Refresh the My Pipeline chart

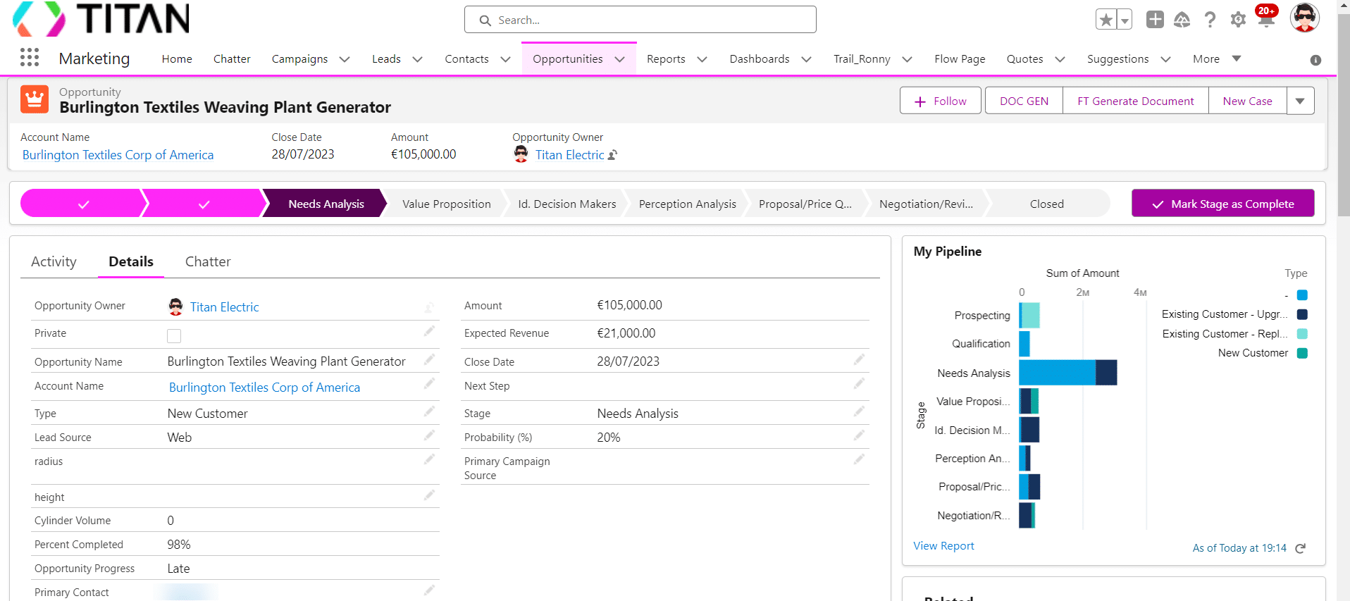click(x=1301, y=548)
